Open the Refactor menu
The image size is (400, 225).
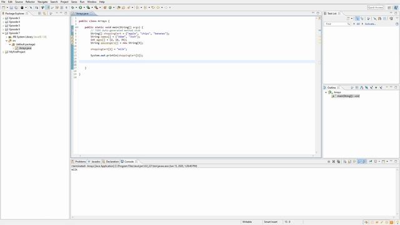coord(30,2)
